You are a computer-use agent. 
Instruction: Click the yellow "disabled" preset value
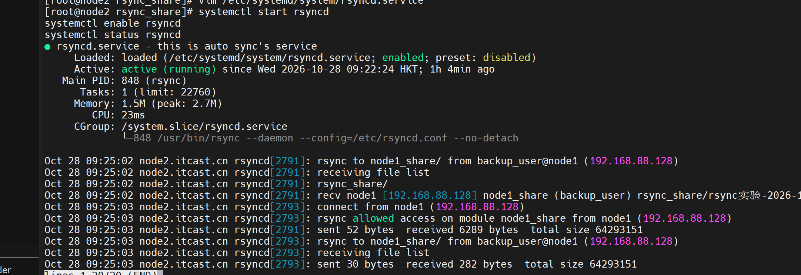tap(507, 58)
